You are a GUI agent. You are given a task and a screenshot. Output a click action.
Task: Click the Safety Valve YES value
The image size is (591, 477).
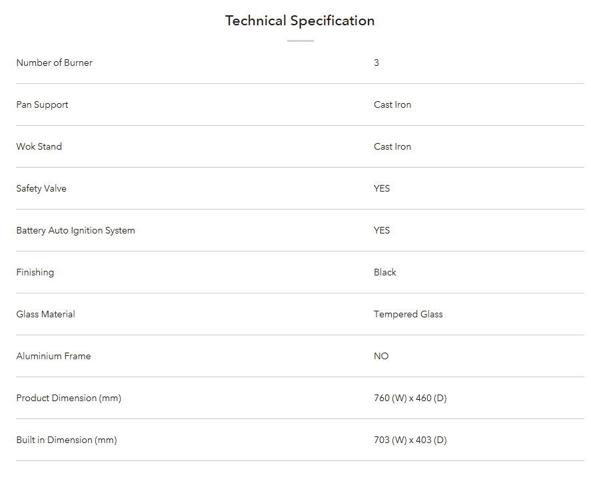coord(382,188)
